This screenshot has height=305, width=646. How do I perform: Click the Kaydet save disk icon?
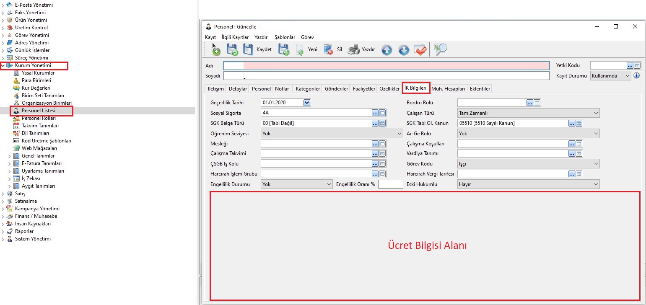point(249,49)
